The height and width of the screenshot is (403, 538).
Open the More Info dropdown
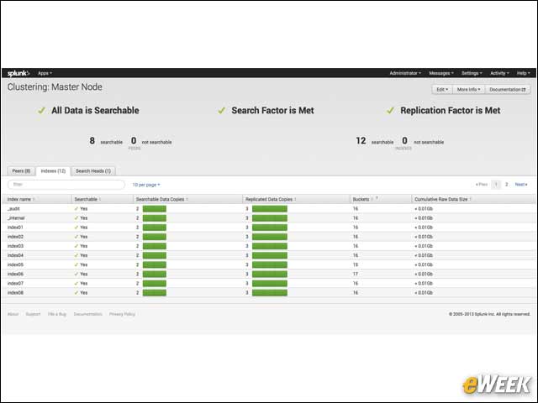click(x=469, y=90)
